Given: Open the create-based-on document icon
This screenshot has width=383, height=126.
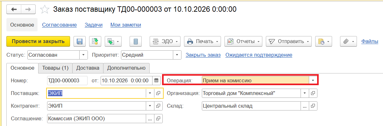Looking at the screenshot, I should [x=113, y=41].
